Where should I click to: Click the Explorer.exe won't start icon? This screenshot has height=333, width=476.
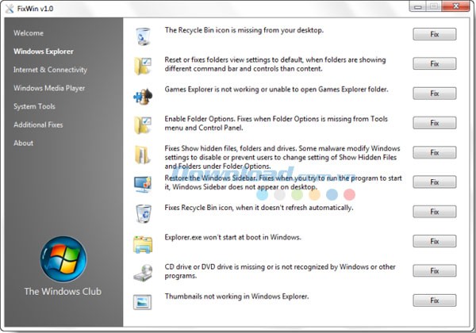144,243
